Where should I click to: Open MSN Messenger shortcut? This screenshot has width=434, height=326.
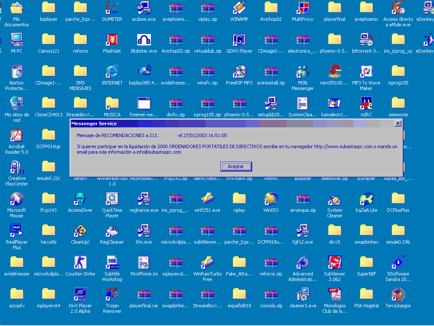click(x=303, y=71)
